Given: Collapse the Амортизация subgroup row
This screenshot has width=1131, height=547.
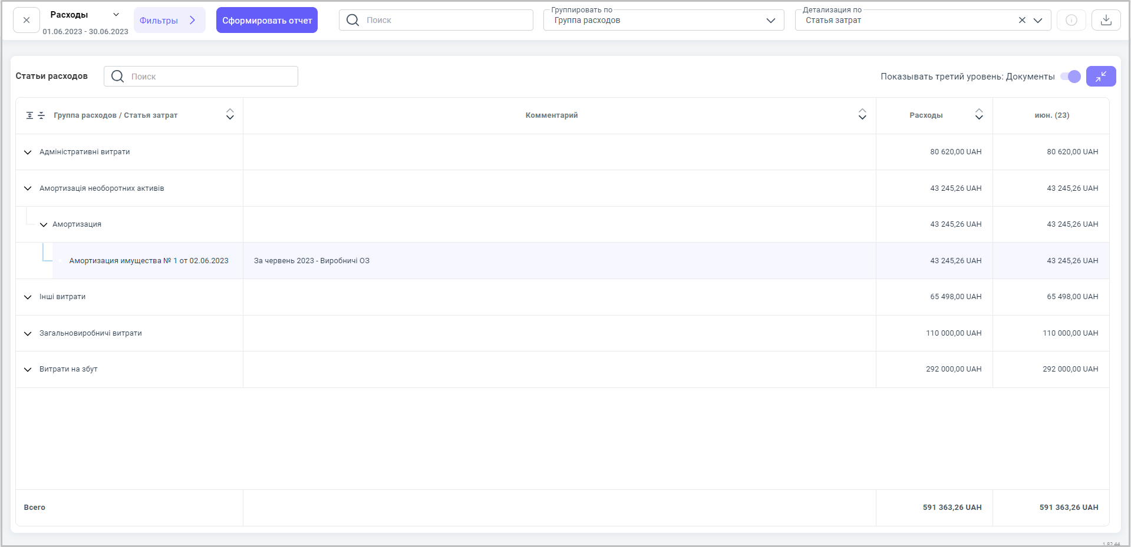Looking at the screenshot, I should coord(44,224).
